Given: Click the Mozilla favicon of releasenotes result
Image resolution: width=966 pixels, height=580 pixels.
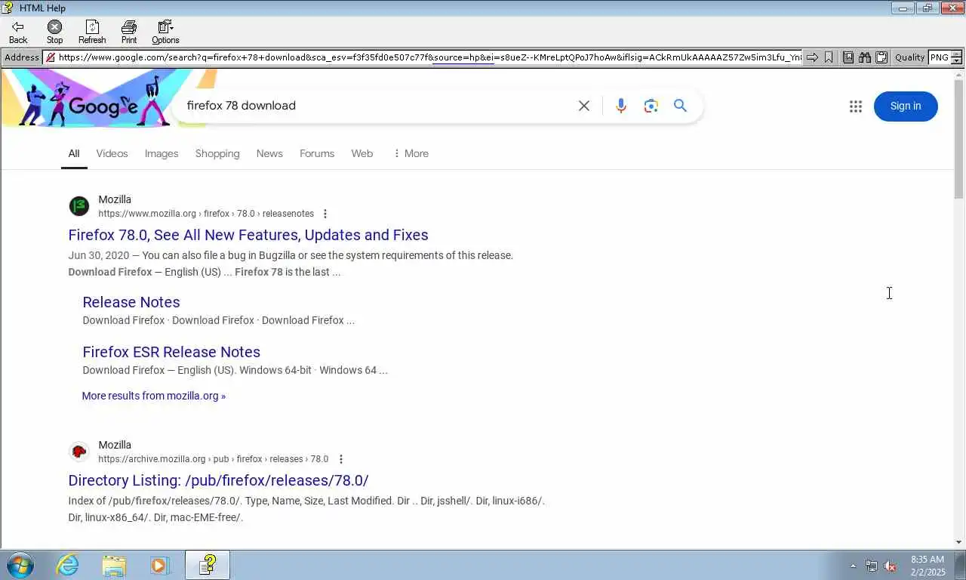Looking at the screenshot, I should [79, 206].
